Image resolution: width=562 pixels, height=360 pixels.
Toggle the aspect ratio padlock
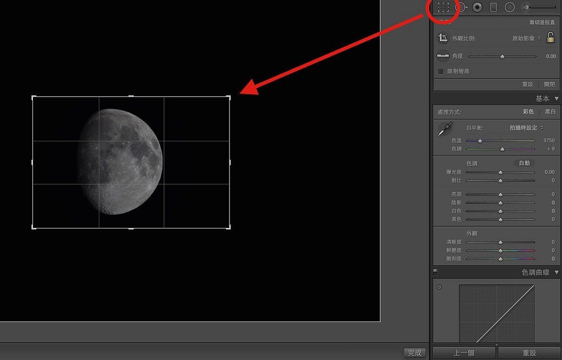pos(550,38)
